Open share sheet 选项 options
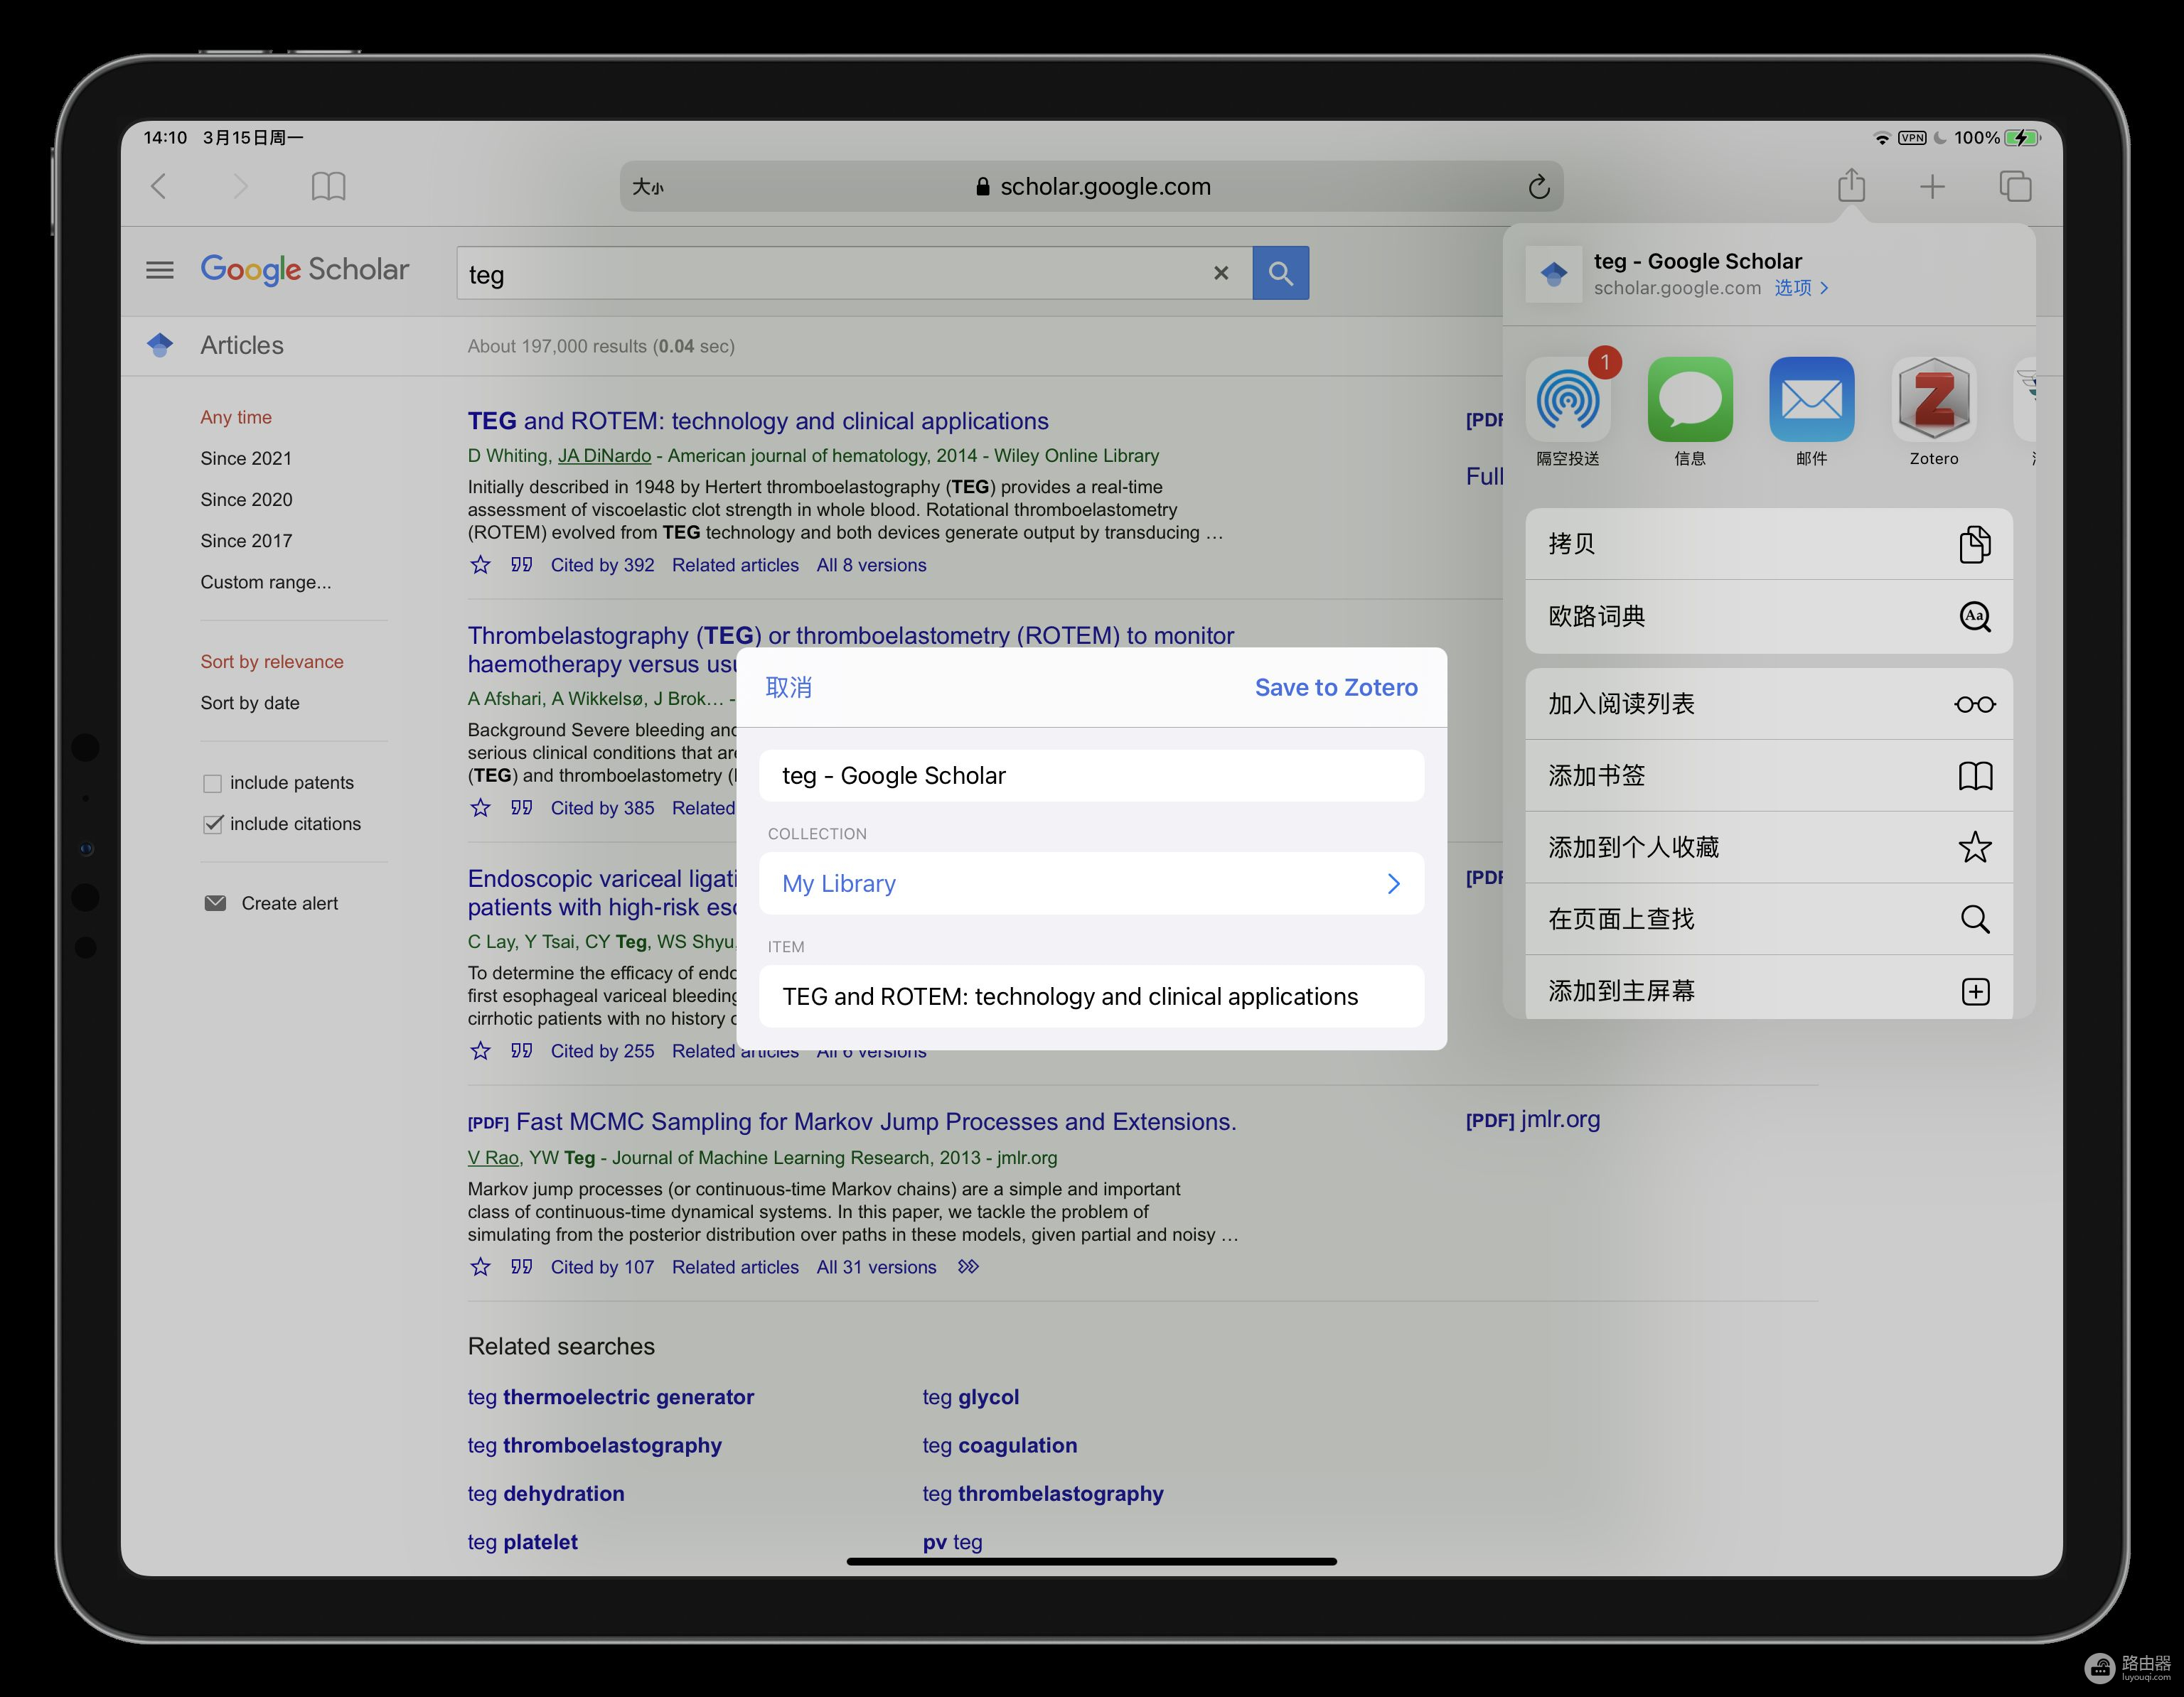Image resolution: width=2184 pixels, height=1697 pixels. coord(1801,288)
